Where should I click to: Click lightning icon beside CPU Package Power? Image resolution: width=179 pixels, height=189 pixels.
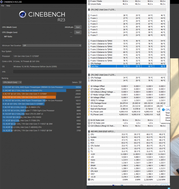89,103
